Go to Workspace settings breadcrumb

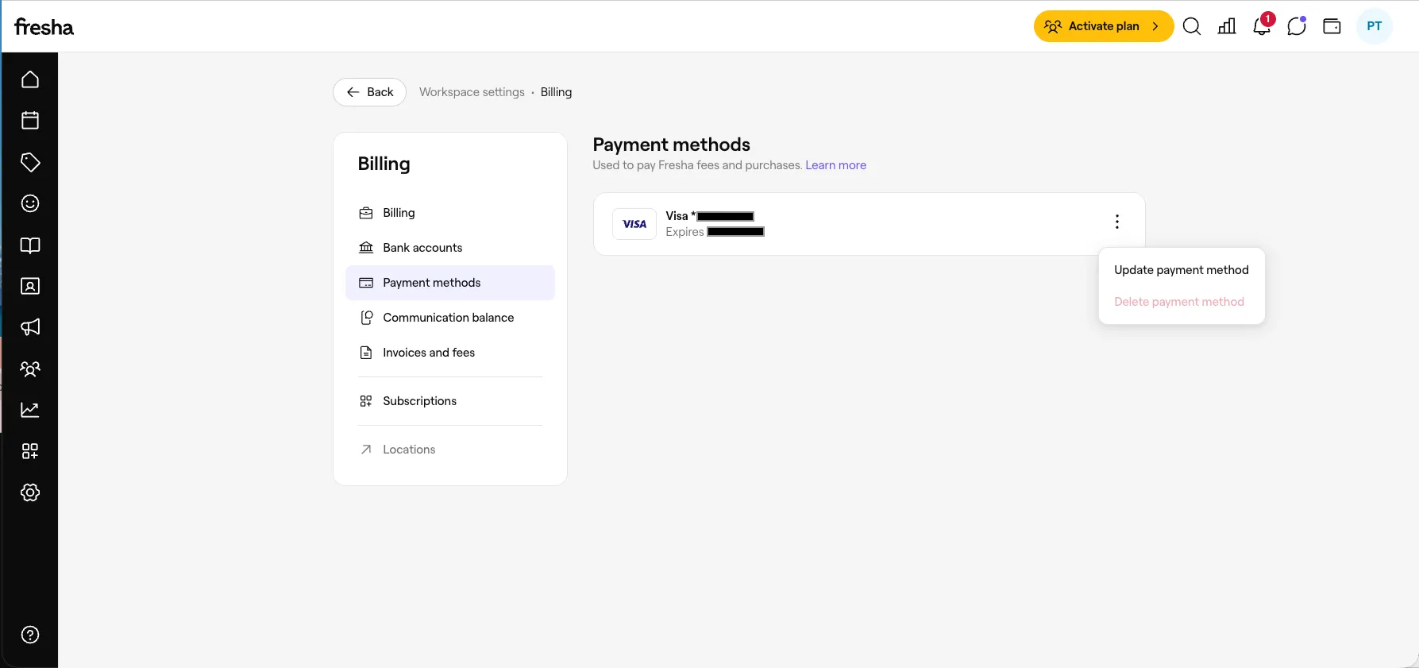[472, 92]
